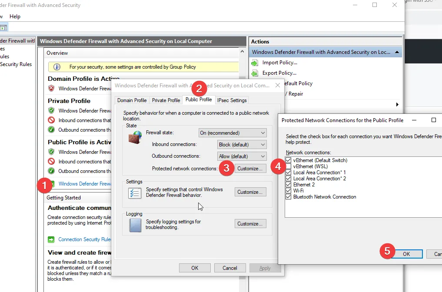Open the Help menu
The height and width of the screenshot is (292, 442).
(15, 17)
